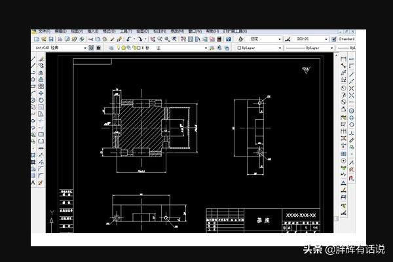Viewport: 393px width, 262px height.
Task: Open the AutoCAD 经典 workspace dropdown
Action: click(x=84, y=48)
